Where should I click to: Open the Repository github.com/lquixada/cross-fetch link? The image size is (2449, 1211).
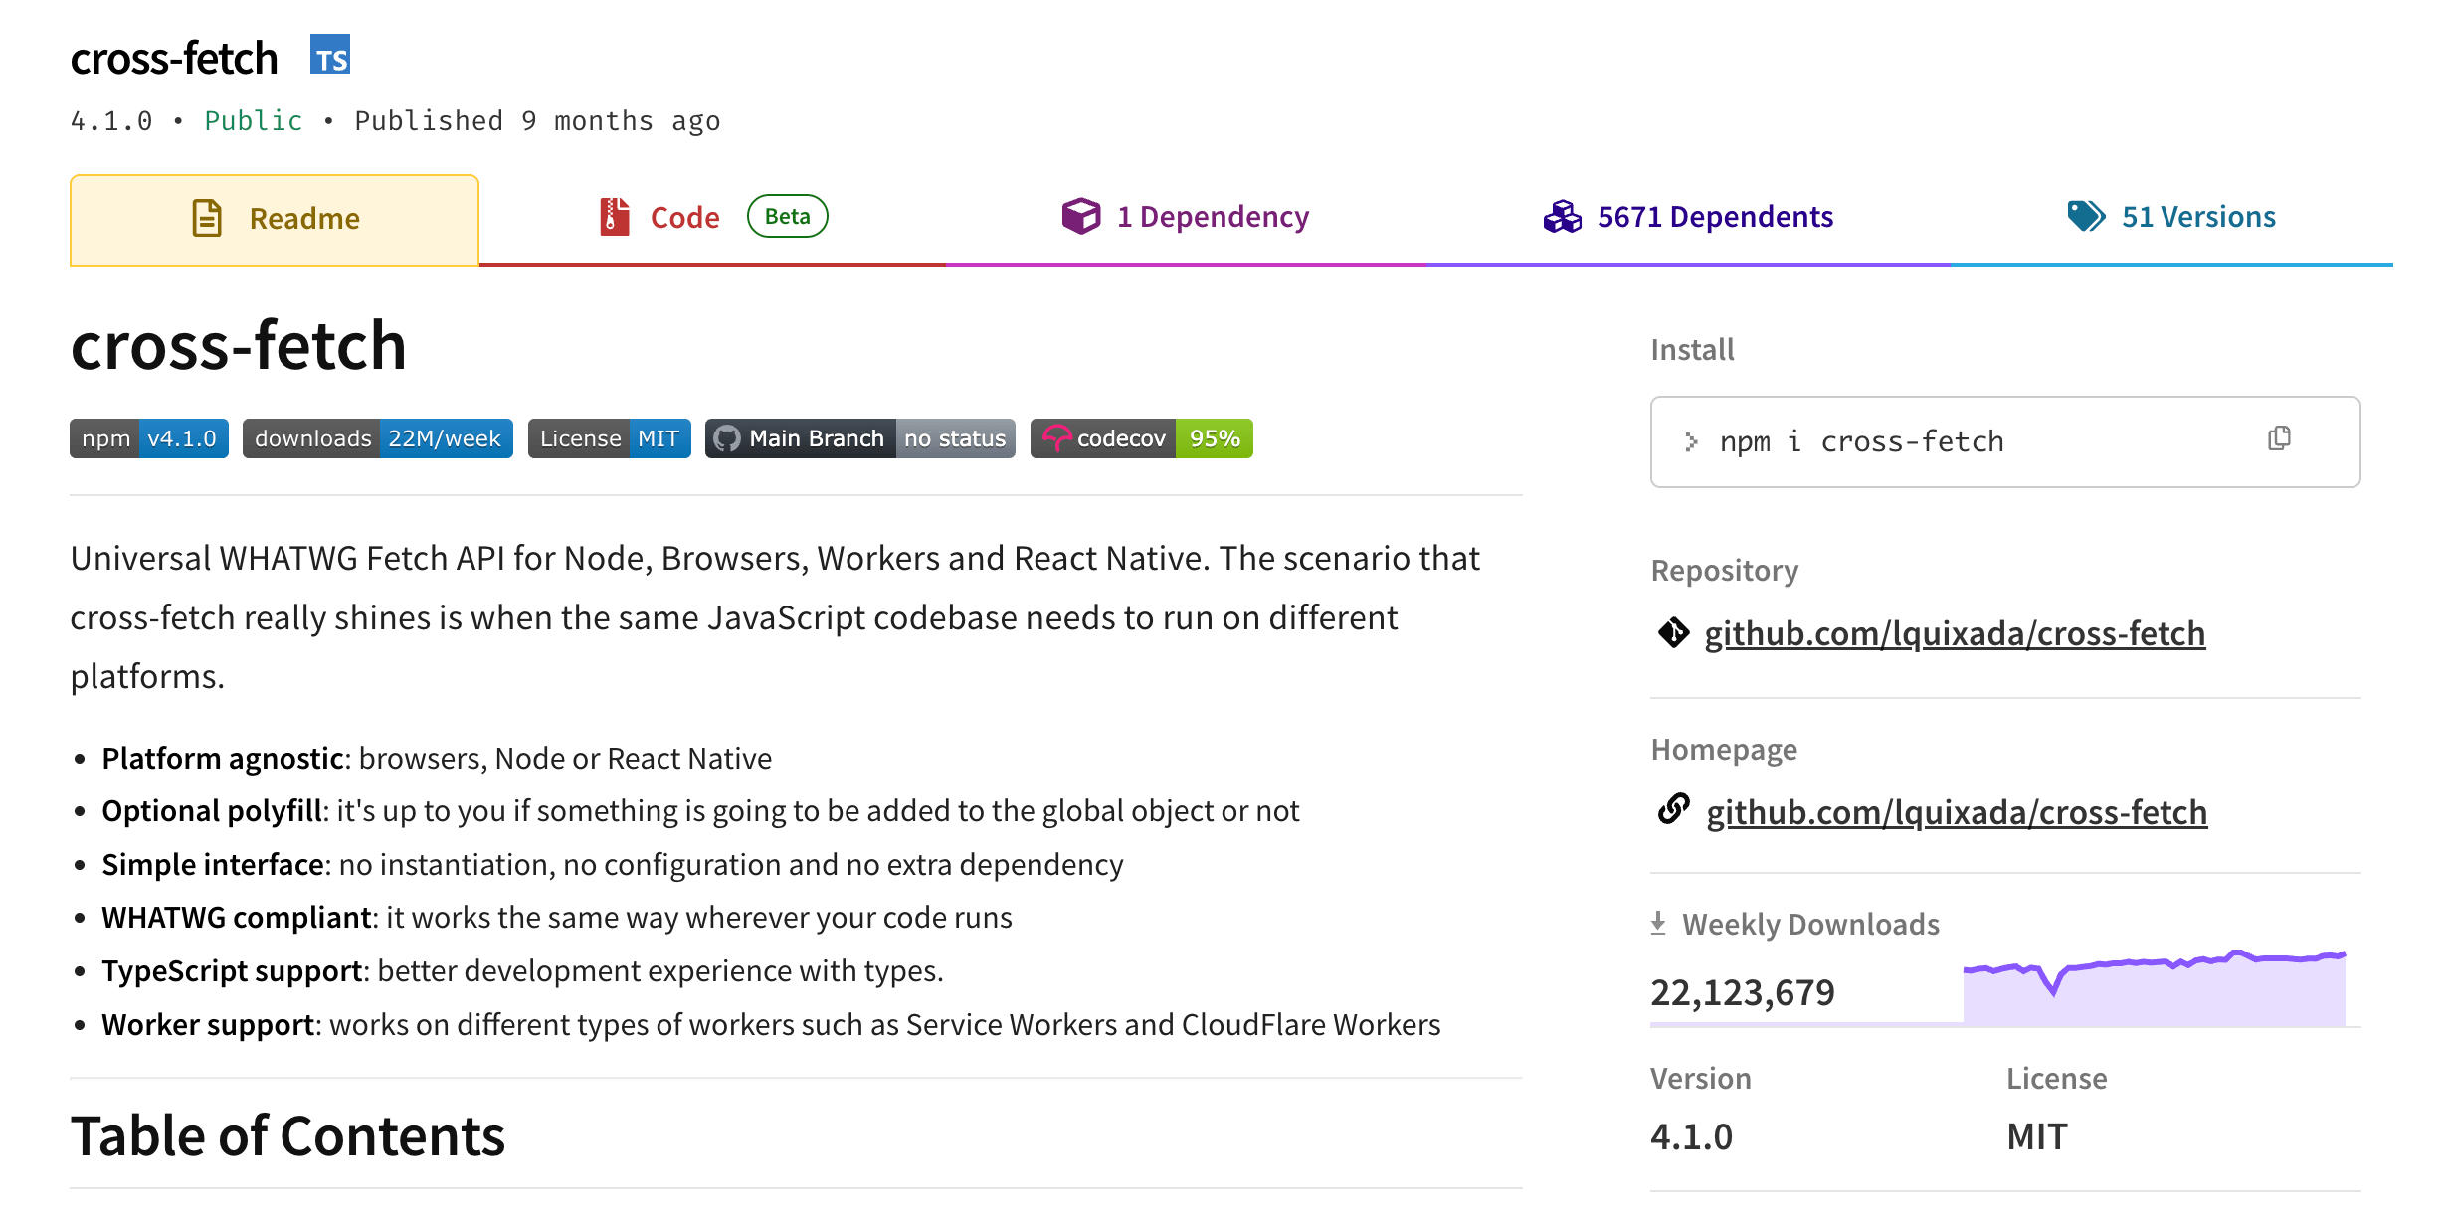click(x=1955, y=633)
